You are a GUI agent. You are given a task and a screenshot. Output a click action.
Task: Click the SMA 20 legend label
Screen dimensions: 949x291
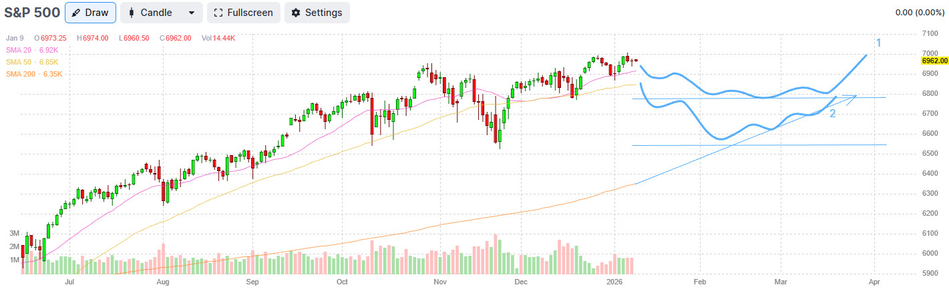coord(27,50)
